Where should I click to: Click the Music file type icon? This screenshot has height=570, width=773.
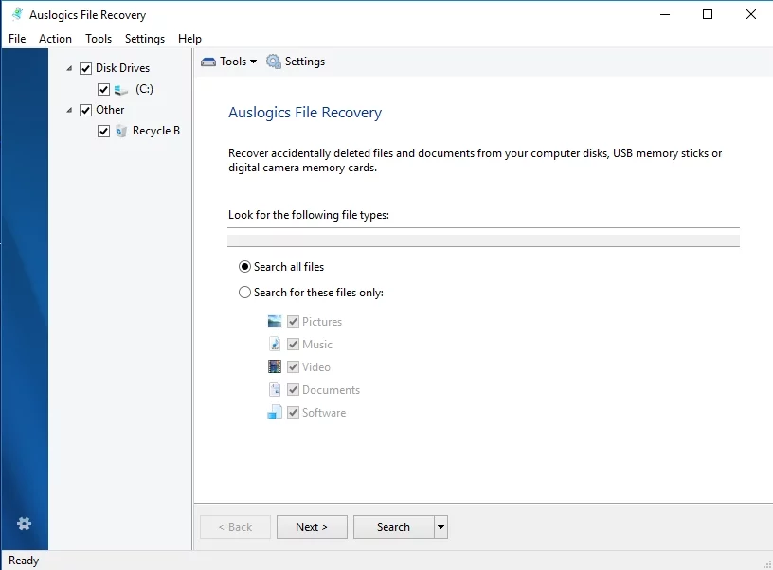[x=275, y=344]
